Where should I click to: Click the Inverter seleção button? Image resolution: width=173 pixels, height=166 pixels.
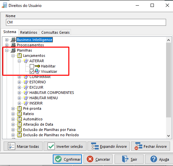[x=65, y=146]
